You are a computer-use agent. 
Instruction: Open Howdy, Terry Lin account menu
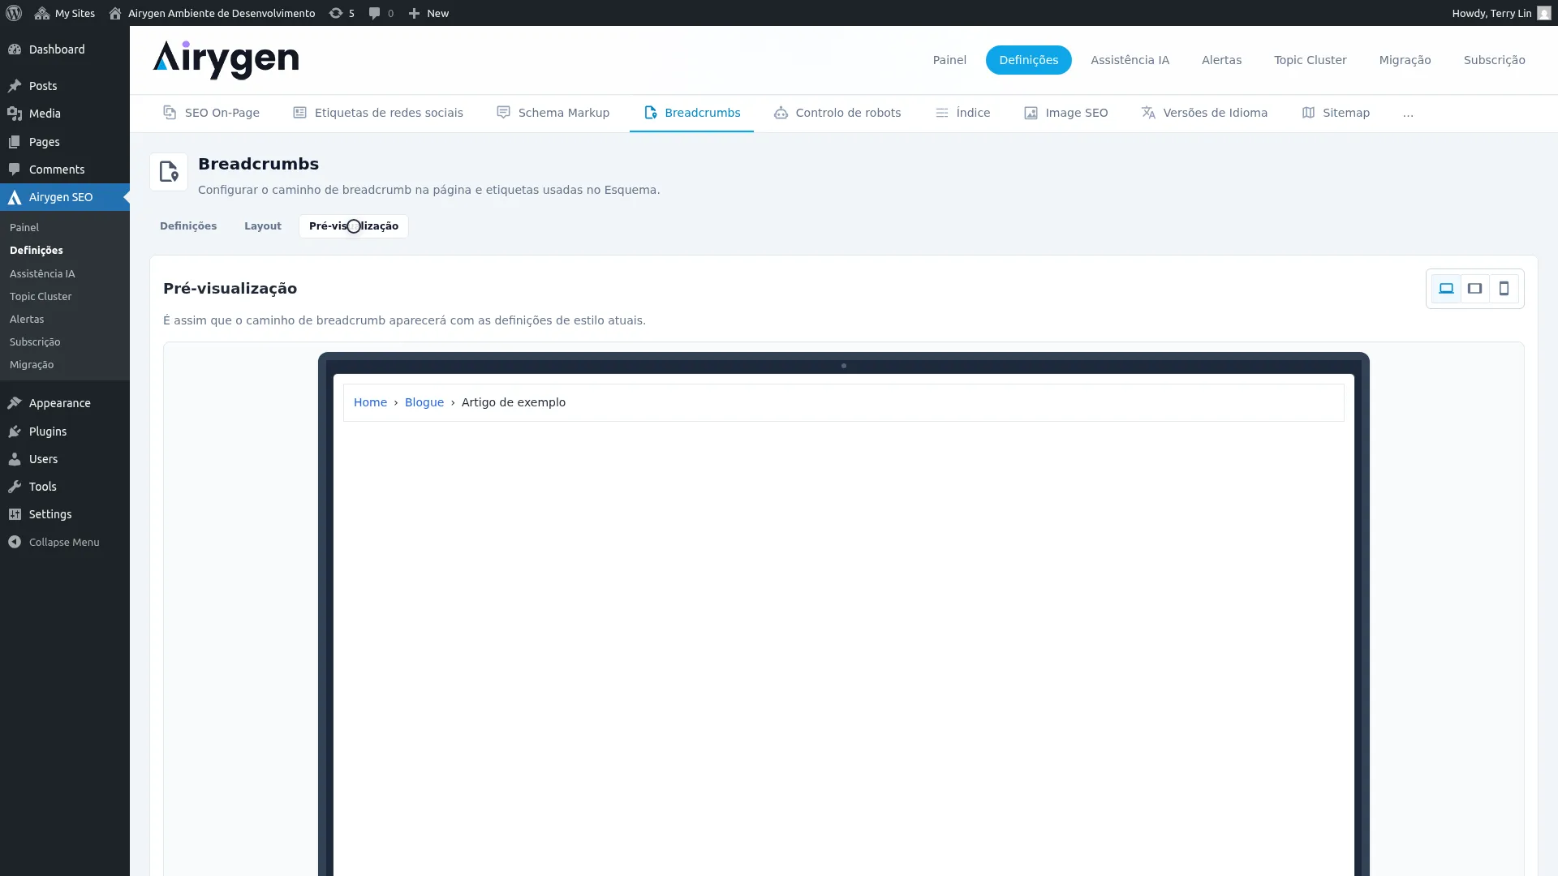(x=1501, y=13)
